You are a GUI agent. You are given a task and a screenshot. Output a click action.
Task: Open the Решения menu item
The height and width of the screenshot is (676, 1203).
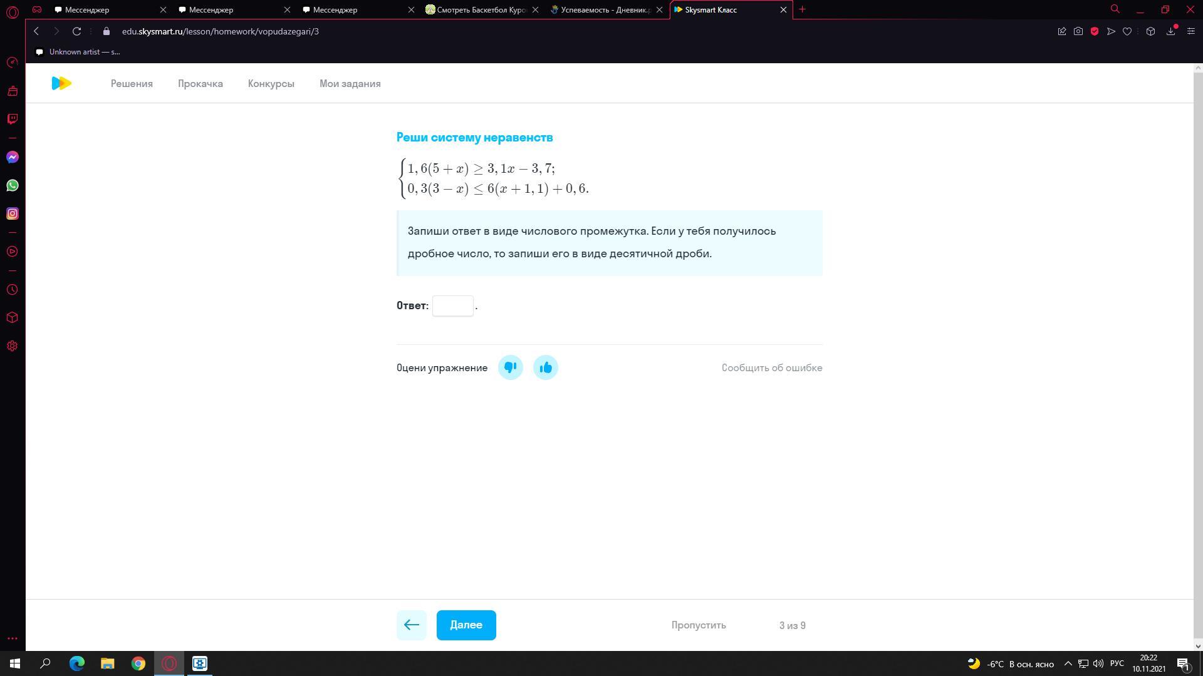coord(132,83)
